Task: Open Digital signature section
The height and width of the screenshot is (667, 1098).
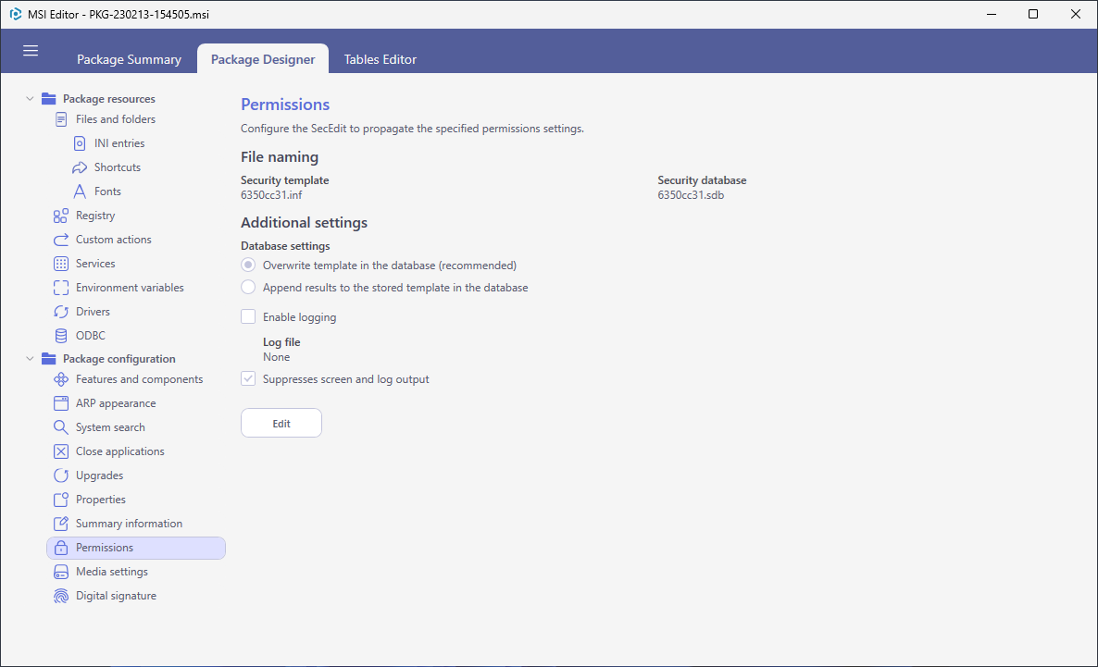Action: (x=117, y=596)
